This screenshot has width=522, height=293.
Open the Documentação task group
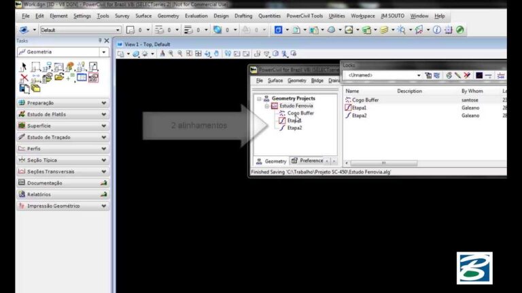pos(63,183)
